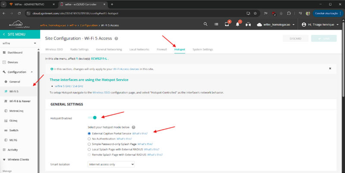
Task: Open browser tab search dropdown arrow
Action: coord(4,4)
